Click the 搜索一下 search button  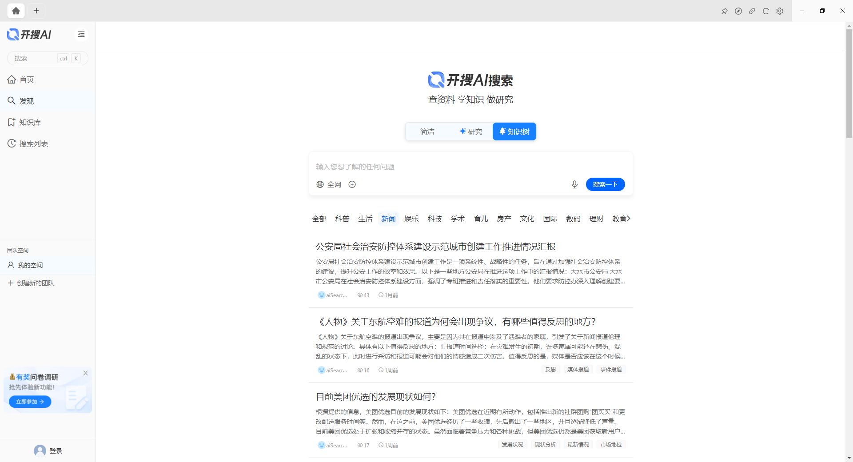605,184
